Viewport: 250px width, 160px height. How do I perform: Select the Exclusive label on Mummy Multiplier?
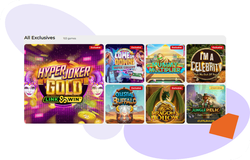coord(177,48)
